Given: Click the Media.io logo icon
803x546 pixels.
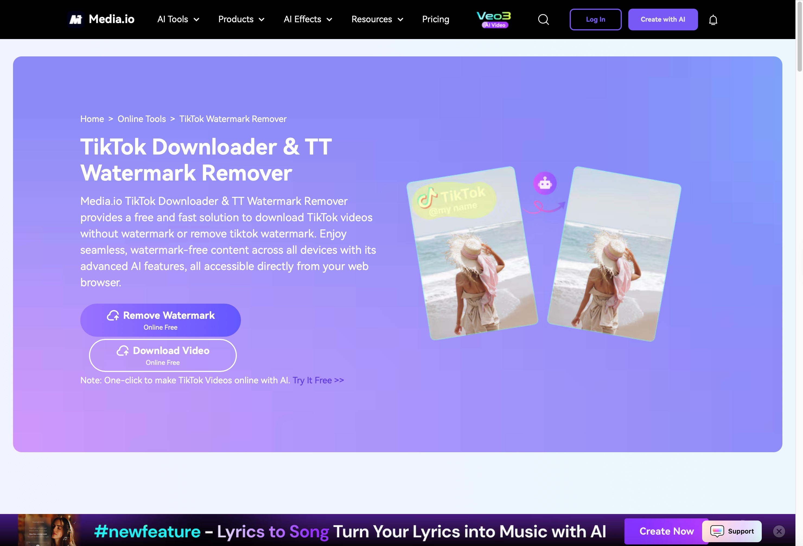Looking at the screenshot, I should [x=76, y=19].
